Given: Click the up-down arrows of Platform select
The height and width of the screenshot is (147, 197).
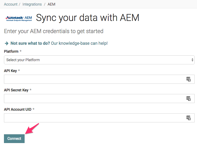Looking at the screenshot, I should pyautogui.click(x=193, y=60).
